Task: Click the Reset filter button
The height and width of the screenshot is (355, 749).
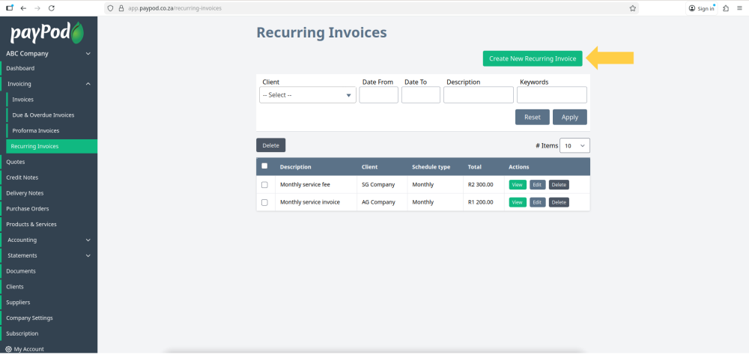Action: [x=532, y=117]
